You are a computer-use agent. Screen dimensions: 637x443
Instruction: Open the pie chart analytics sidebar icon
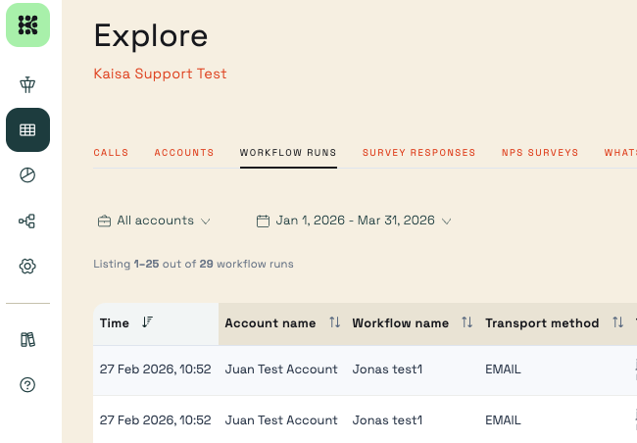point(27,175)
